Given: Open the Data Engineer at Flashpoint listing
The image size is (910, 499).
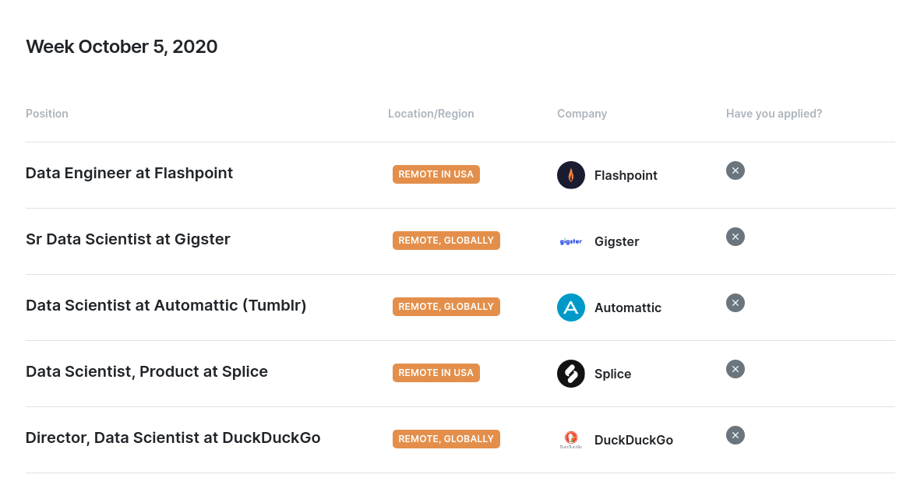Looking at the screenshot, I should (x=129, y=173).
